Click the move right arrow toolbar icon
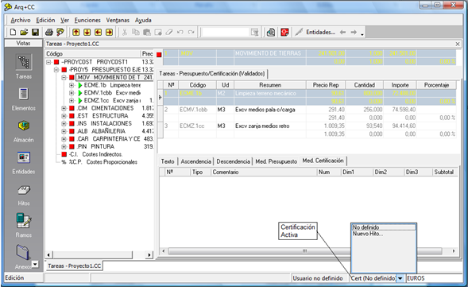Viewport: 468px width, 287px height. 109,32
